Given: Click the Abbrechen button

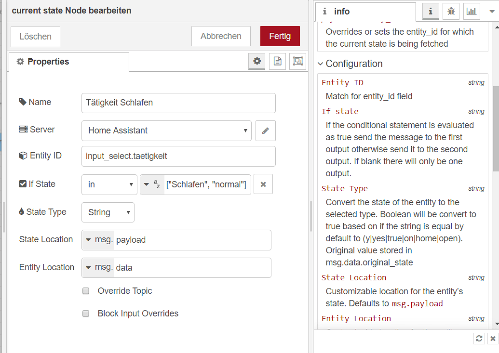Looking at the screenshot, I should (x=221, y=36).
